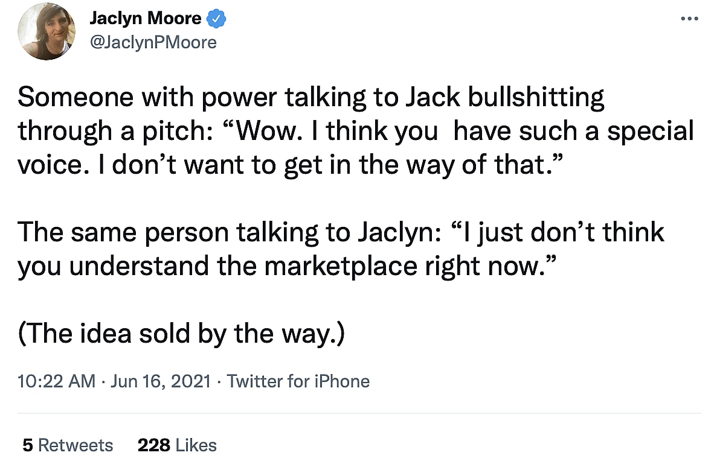Click the number 228 in the like count
The image size is (717, 473).
tap(153, 445)
